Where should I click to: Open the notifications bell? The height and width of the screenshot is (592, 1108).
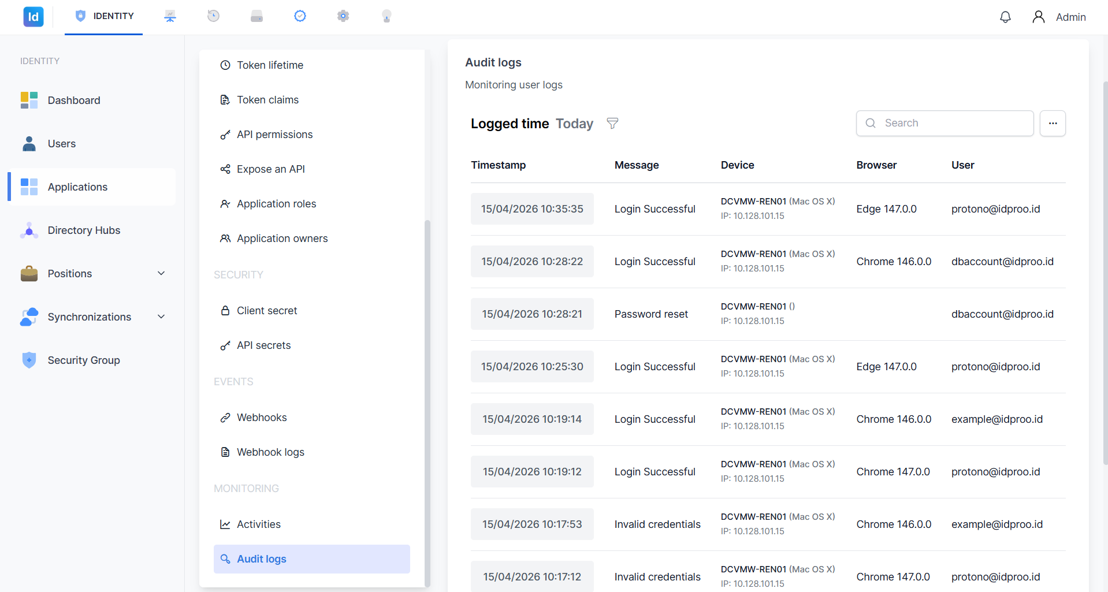(x=1005, y=17)
